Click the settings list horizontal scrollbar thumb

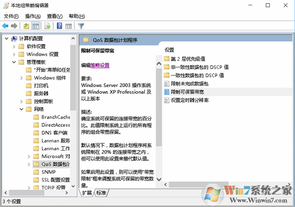pos(199,185)
